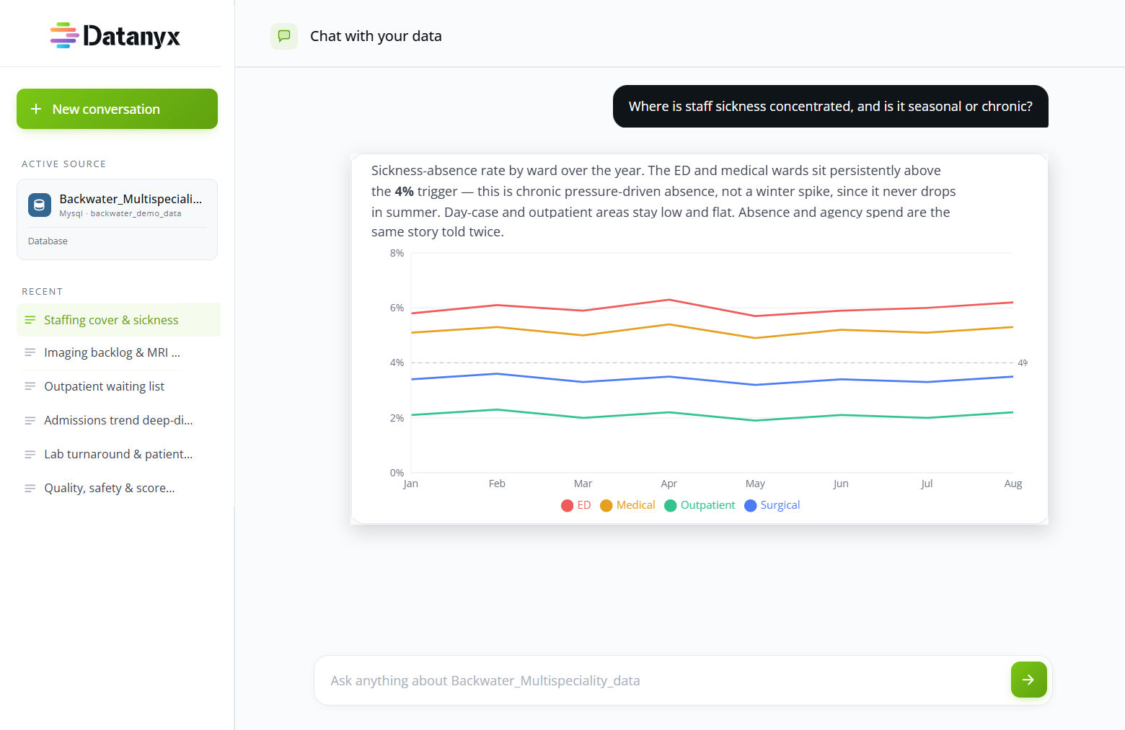Image resolution: width=1125 pixels, height=730 pixels.
Task: Click 'Mysql · backwater_demo_data' subtitle
Action: click(x=120, y=213)
